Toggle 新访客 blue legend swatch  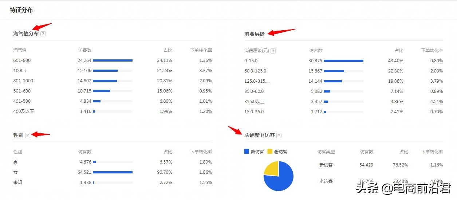[x=247, y=152]
